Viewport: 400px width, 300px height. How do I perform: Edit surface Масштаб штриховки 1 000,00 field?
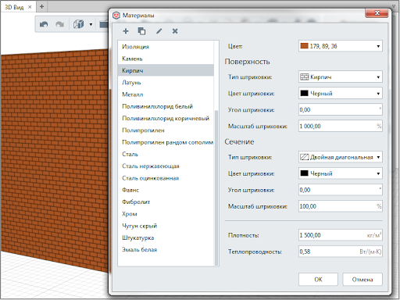[341, 126]
